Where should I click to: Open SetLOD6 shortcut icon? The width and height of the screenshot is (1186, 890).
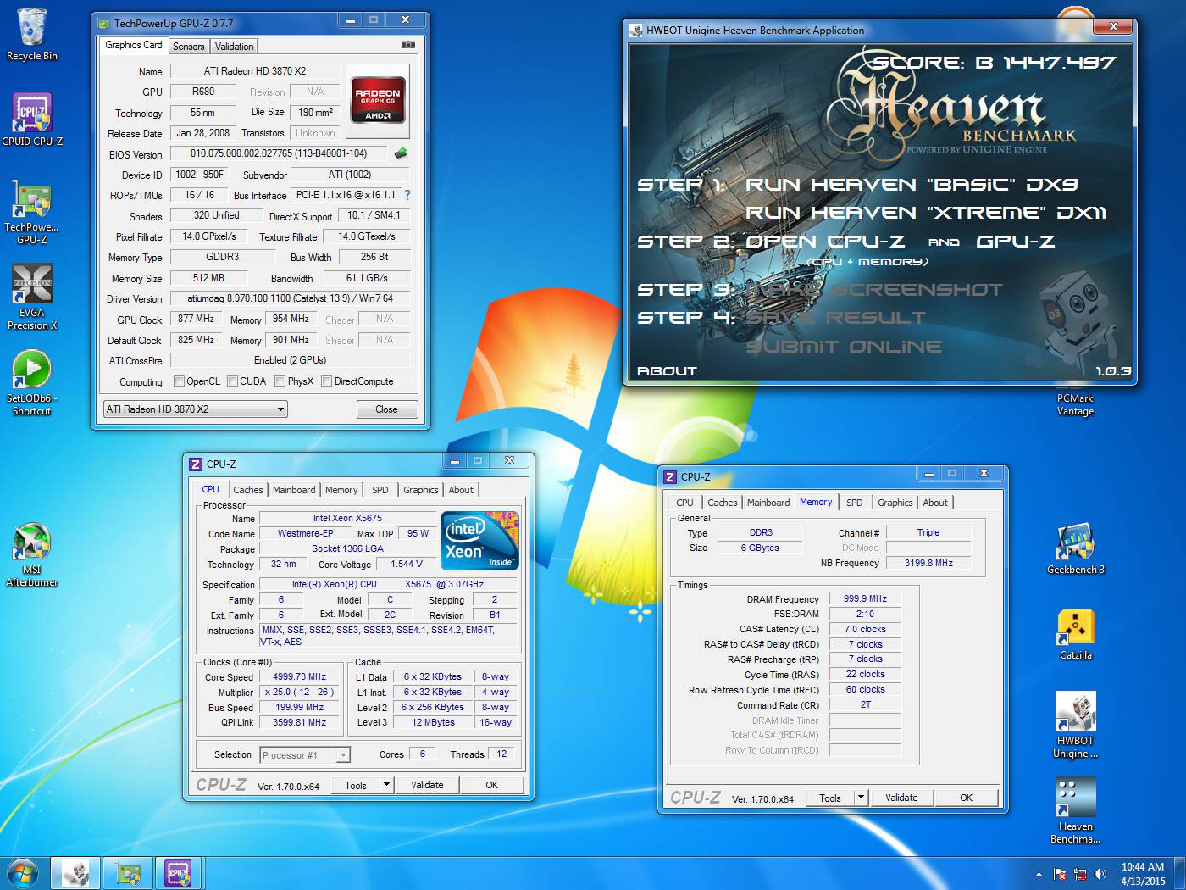pos(32,383)
